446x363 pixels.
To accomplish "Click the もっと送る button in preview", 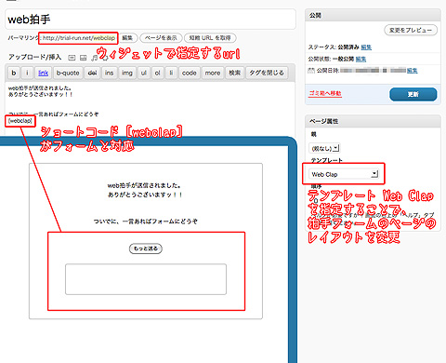I will (x=146, y=249).
